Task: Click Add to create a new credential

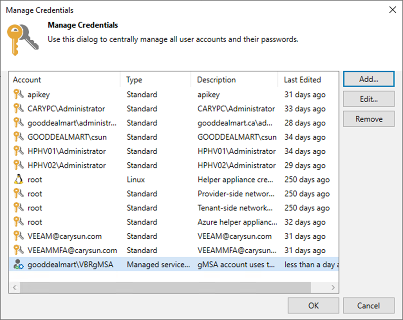Action: tap(369, 79)
